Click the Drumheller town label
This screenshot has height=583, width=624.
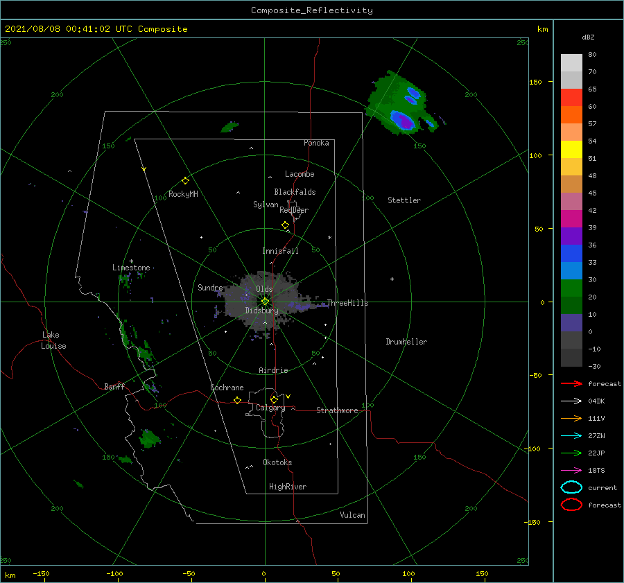pyautogui.click(x=406, y=342)
